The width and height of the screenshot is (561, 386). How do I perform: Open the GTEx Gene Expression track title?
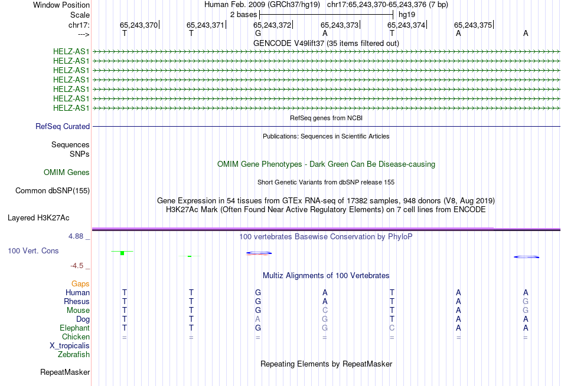[x=326, y=201]
